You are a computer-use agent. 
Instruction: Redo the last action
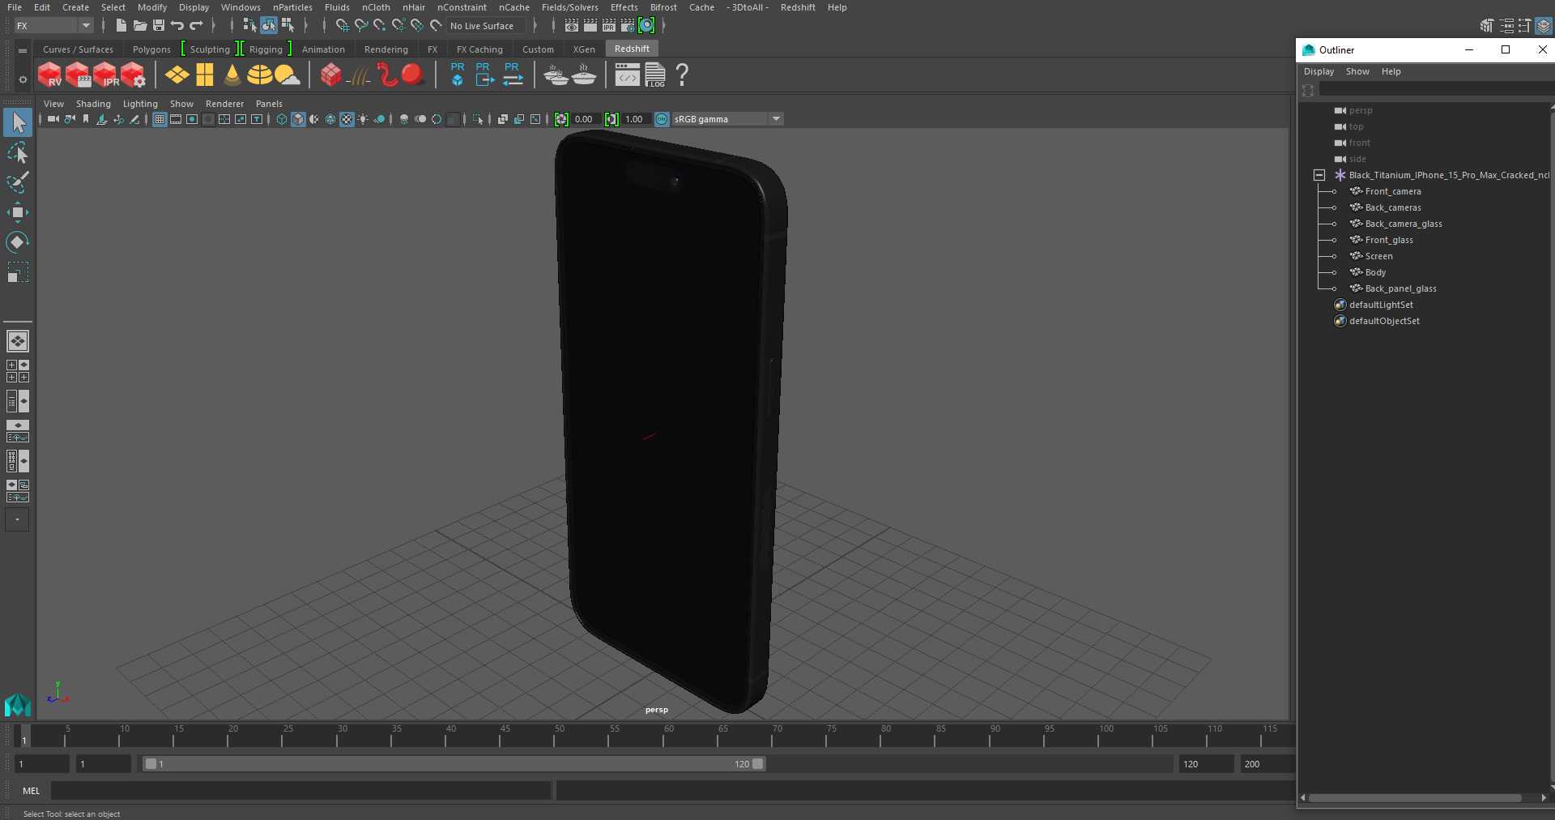point(196,26)
